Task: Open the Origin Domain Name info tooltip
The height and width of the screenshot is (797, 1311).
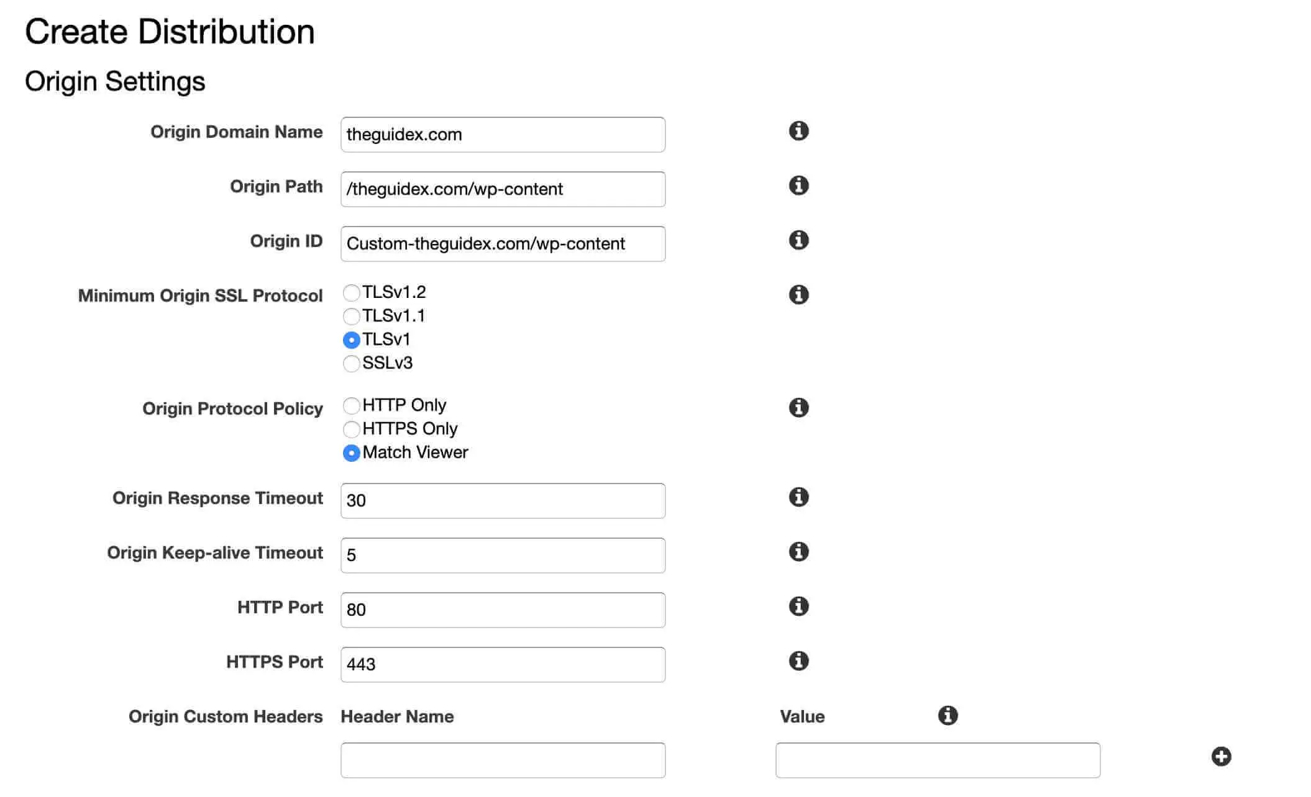Action: 799,131
